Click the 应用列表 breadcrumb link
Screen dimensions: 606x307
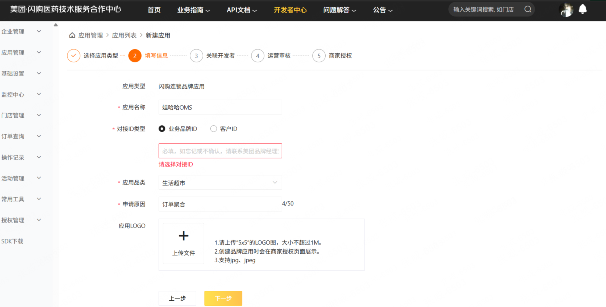click(x=124, y=35)
